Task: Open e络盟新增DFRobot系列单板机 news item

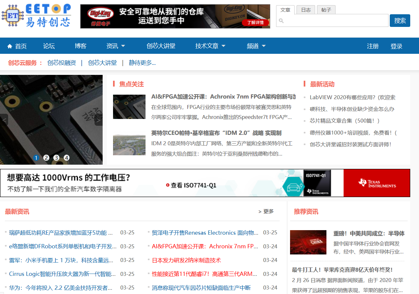Action: point(63,246)
